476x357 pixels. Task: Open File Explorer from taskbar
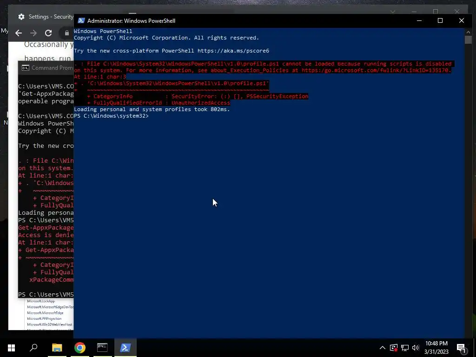pyautogui.click(x=57, y=348)
